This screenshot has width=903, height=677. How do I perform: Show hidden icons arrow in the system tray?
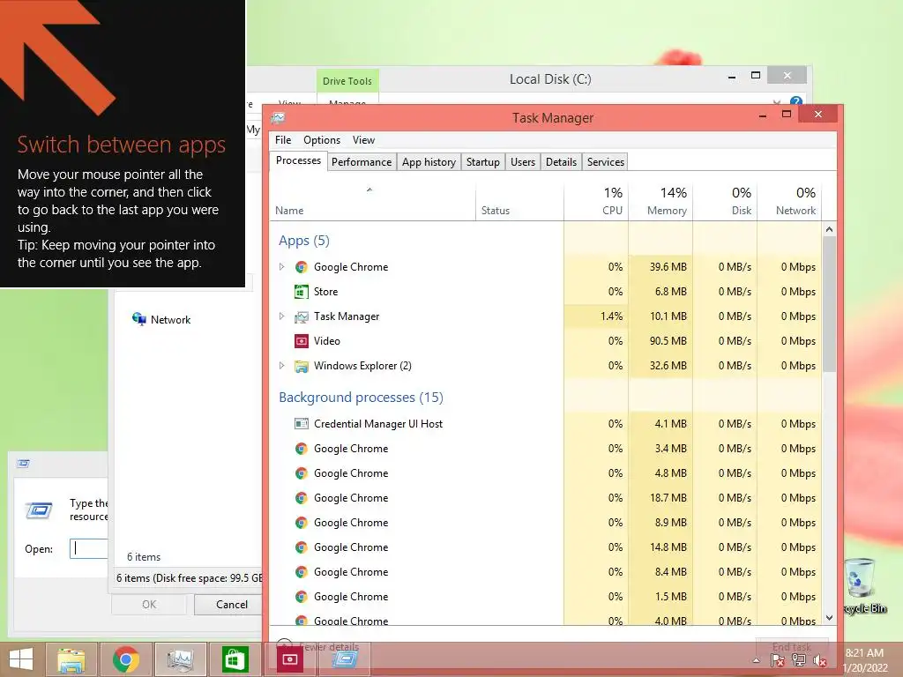click(756, 661)
